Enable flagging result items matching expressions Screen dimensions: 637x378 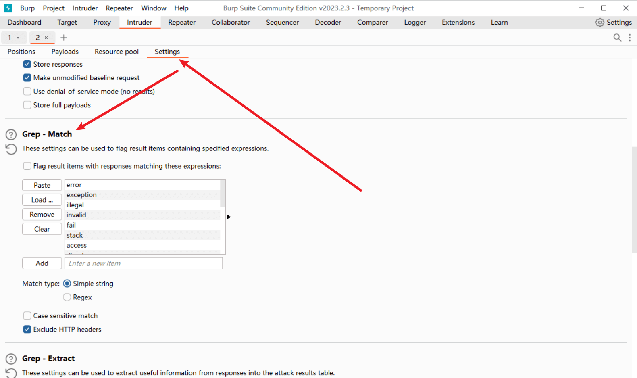click(27, 166)
